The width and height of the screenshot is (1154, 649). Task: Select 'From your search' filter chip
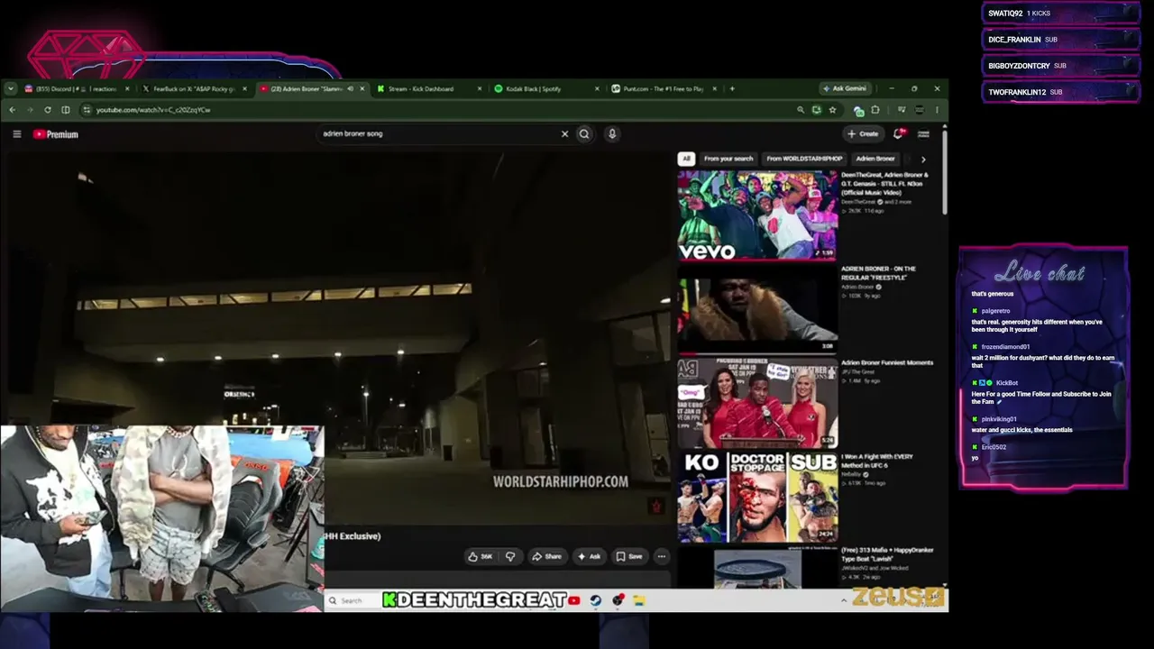(x=728, y=159)
